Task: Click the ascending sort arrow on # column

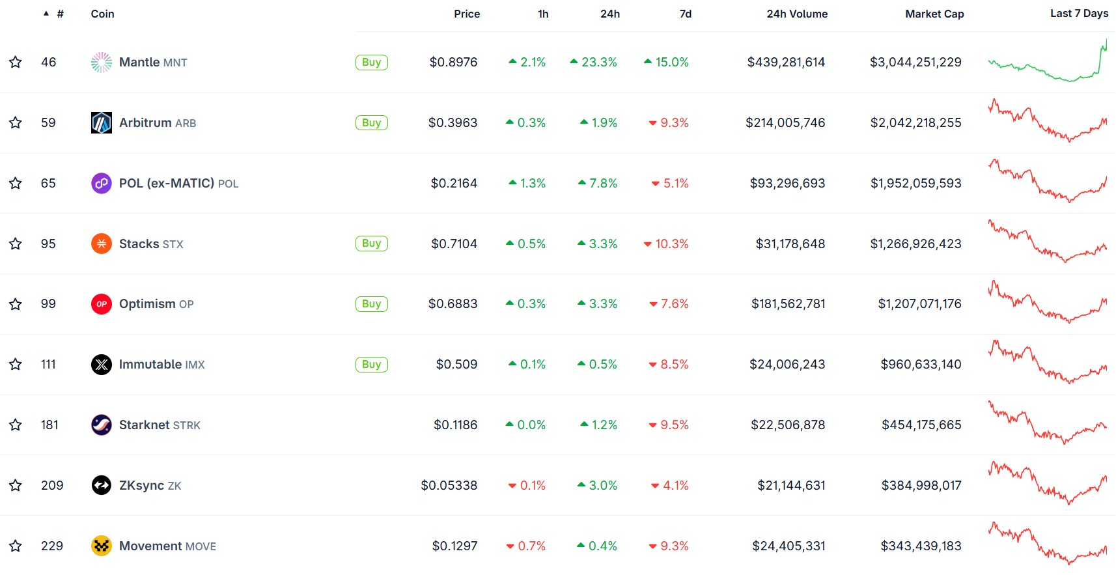Action: point(45,12)
